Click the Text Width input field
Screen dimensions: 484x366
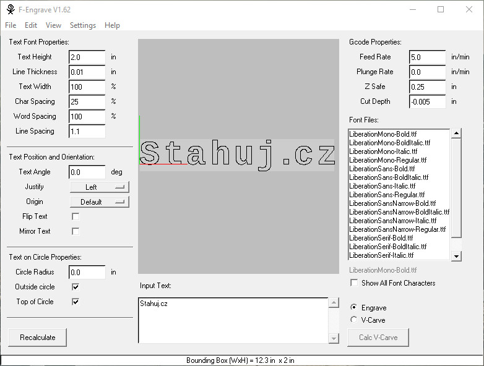(87, 87)
